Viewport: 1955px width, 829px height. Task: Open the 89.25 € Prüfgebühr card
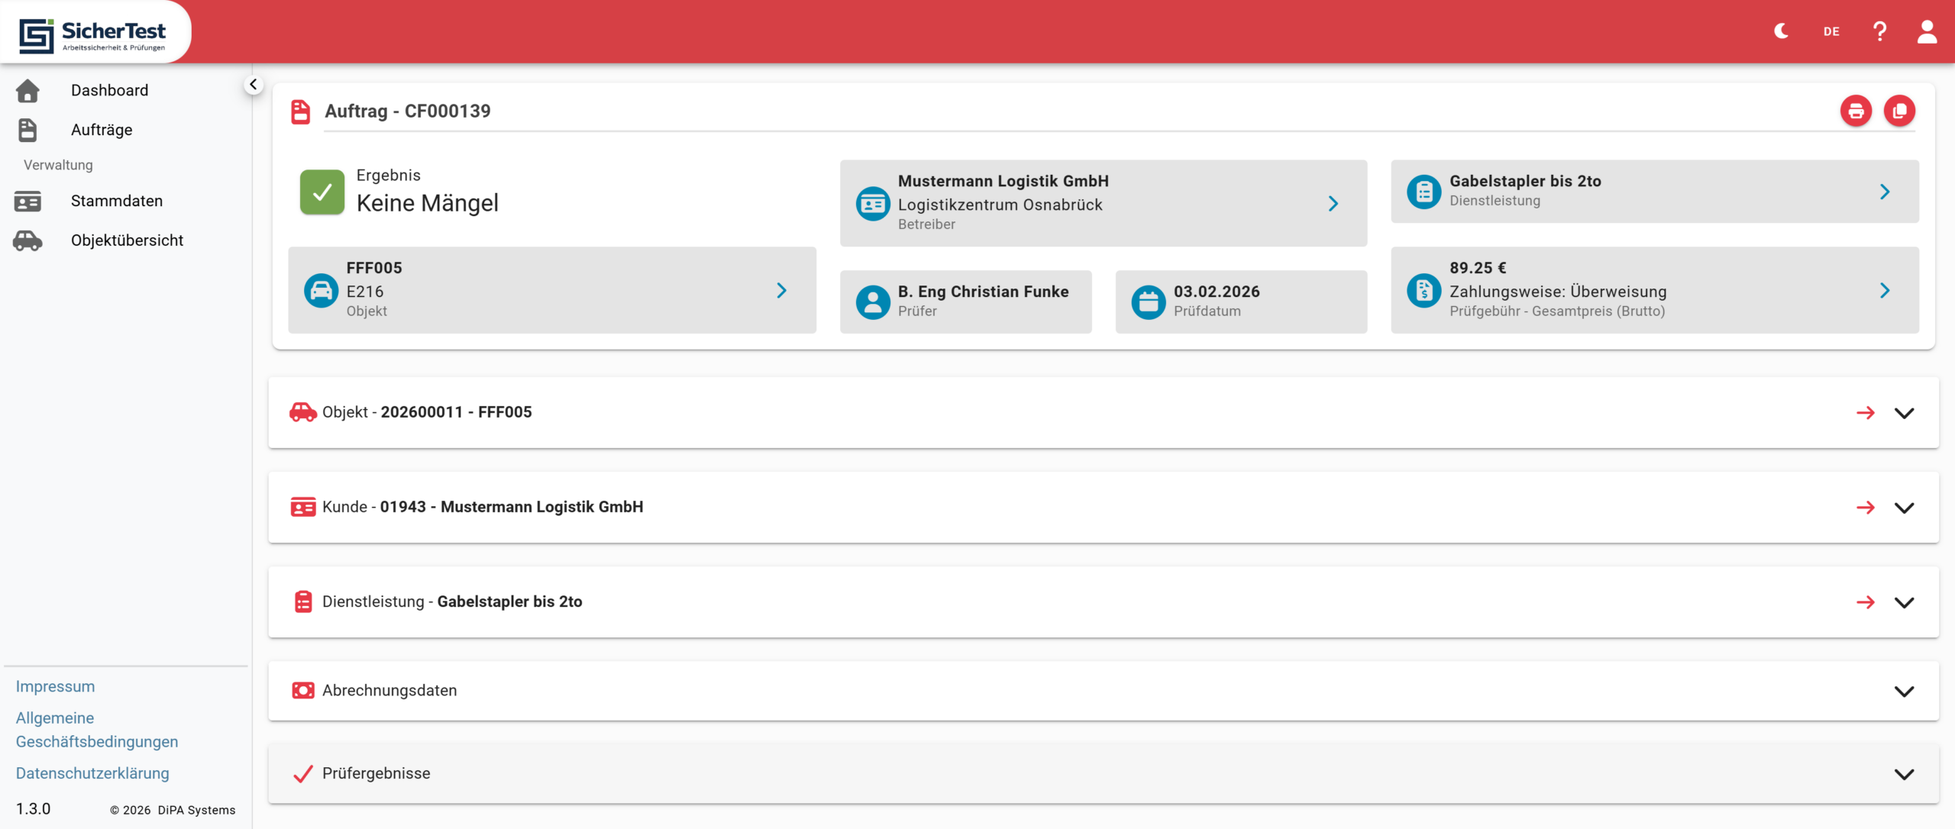1654,290
